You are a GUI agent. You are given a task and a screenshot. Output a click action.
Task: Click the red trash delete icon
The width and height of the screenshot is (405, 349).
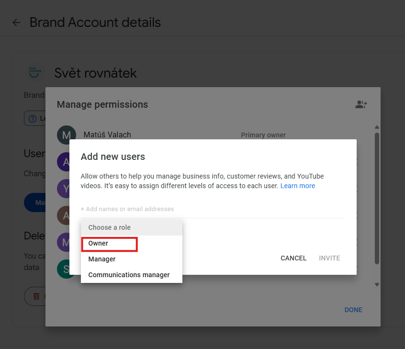(x=36, y=296)
